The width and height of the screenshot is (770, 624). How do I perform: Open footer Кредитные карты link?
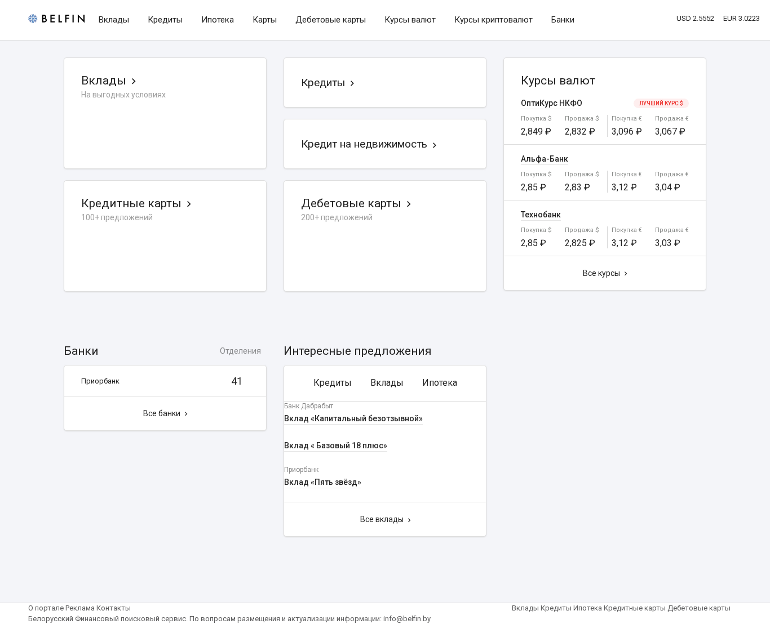(635, 608)
